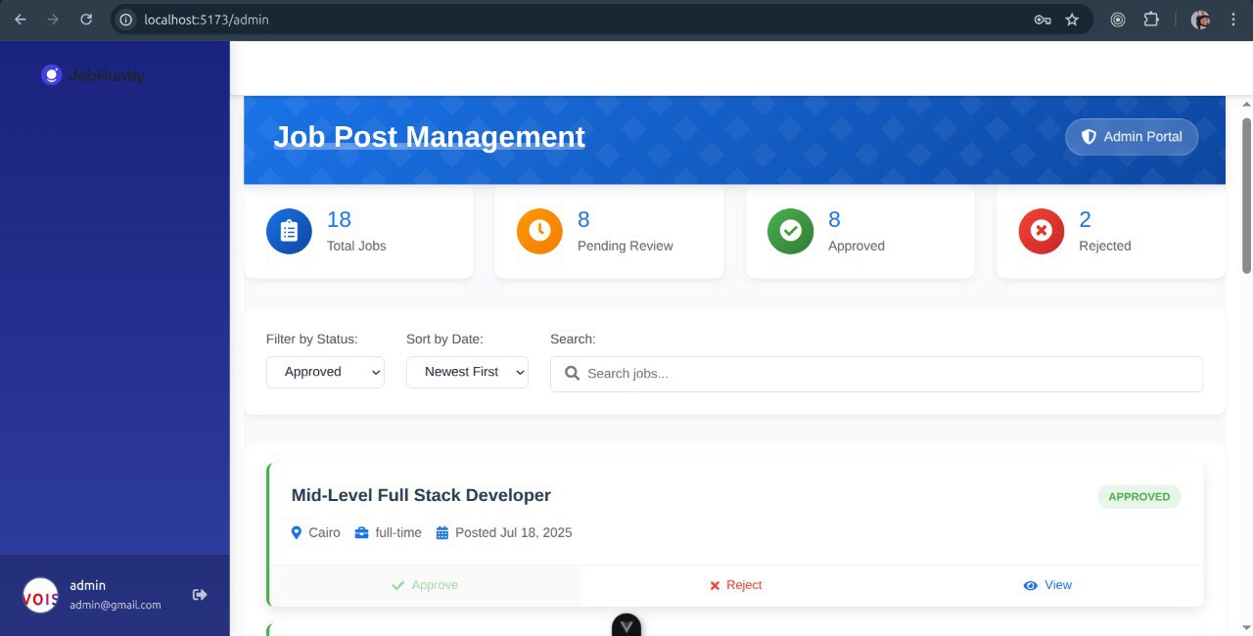Reject the Mid-Level Full Stack Developer job
This screenshot has width=1253, height=636.
click(x=735, y=585)
